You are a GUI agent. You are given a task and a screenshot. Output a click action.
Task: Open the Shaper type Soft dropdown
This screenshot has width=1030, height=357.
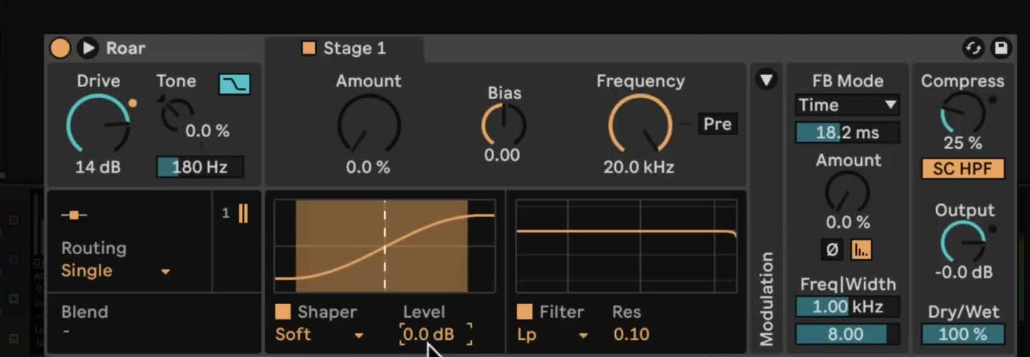(320, 334)
